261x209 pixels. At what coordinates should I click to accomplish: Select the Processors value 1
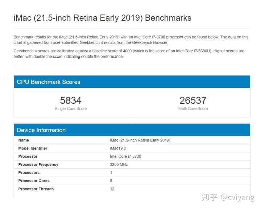pyautogui.click(x=111, y=173)
